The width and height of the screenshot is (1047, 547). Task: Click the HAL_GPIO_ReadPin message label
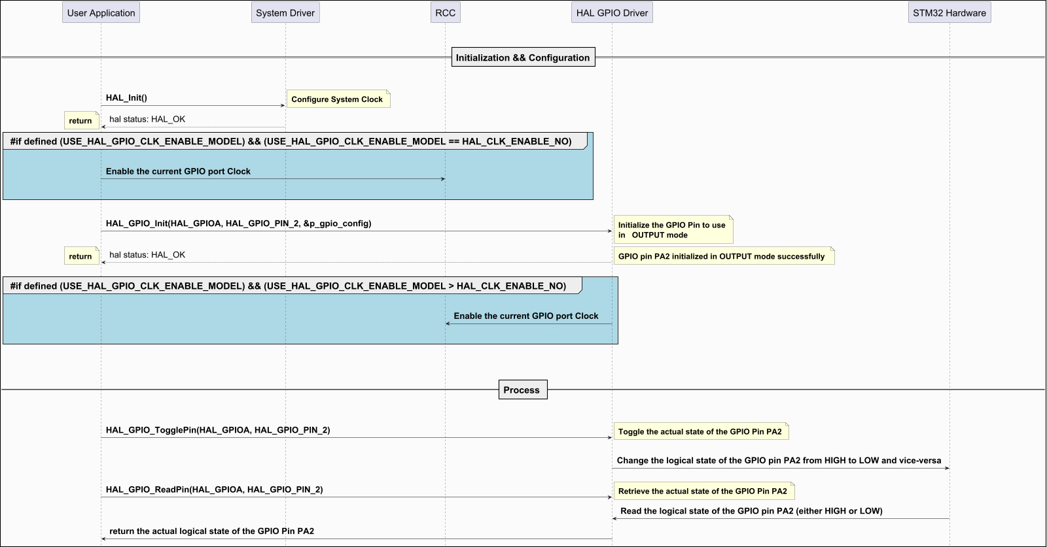[x=214, y=489]
